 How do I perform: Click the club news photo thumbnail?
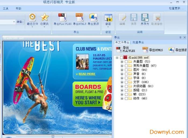tap(82, 62)
